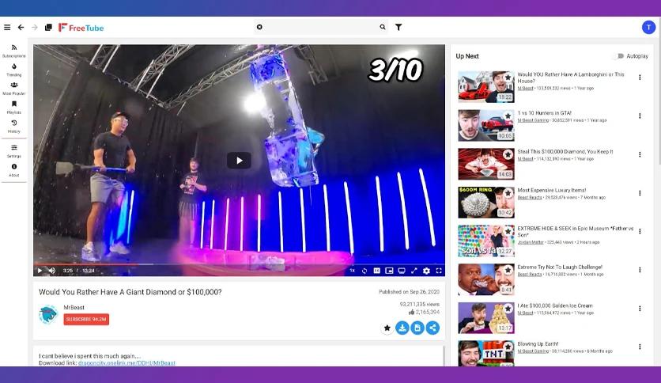Open options for the Lamborghini or This House video
This screenshot has height=383, width=661.
[640, 78]
